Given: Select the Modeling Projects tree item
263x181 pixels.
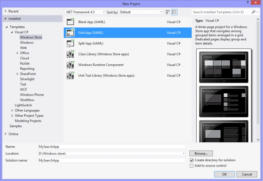Looking at the screenshot, I should (28, 121).
